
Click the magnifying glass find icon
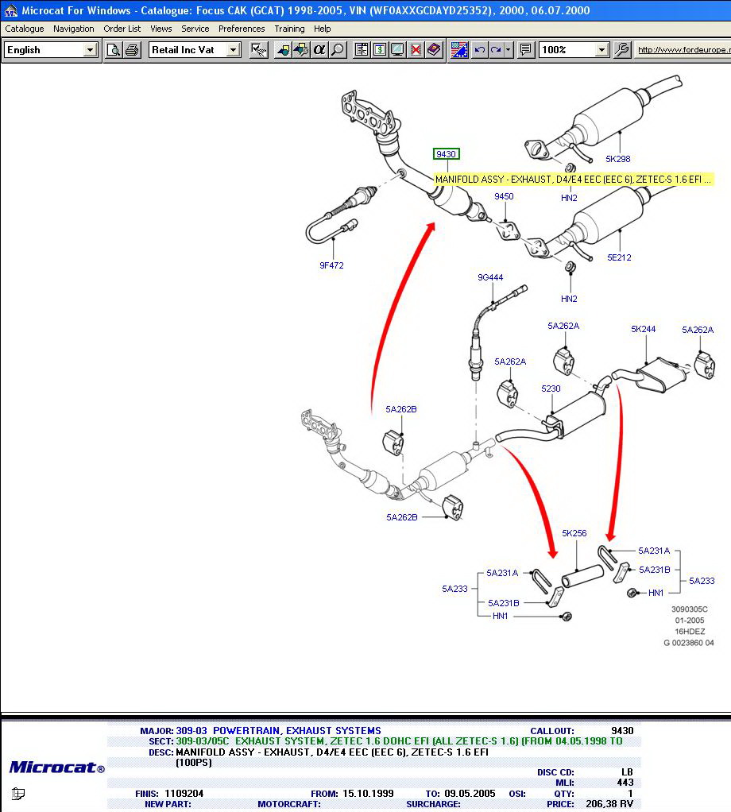click(x=338, y=50)
